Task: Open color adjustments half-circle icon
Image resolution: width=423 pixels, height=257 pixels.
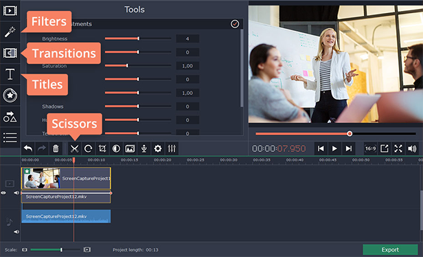Action: pyautogui.click(x=116, y=148)
